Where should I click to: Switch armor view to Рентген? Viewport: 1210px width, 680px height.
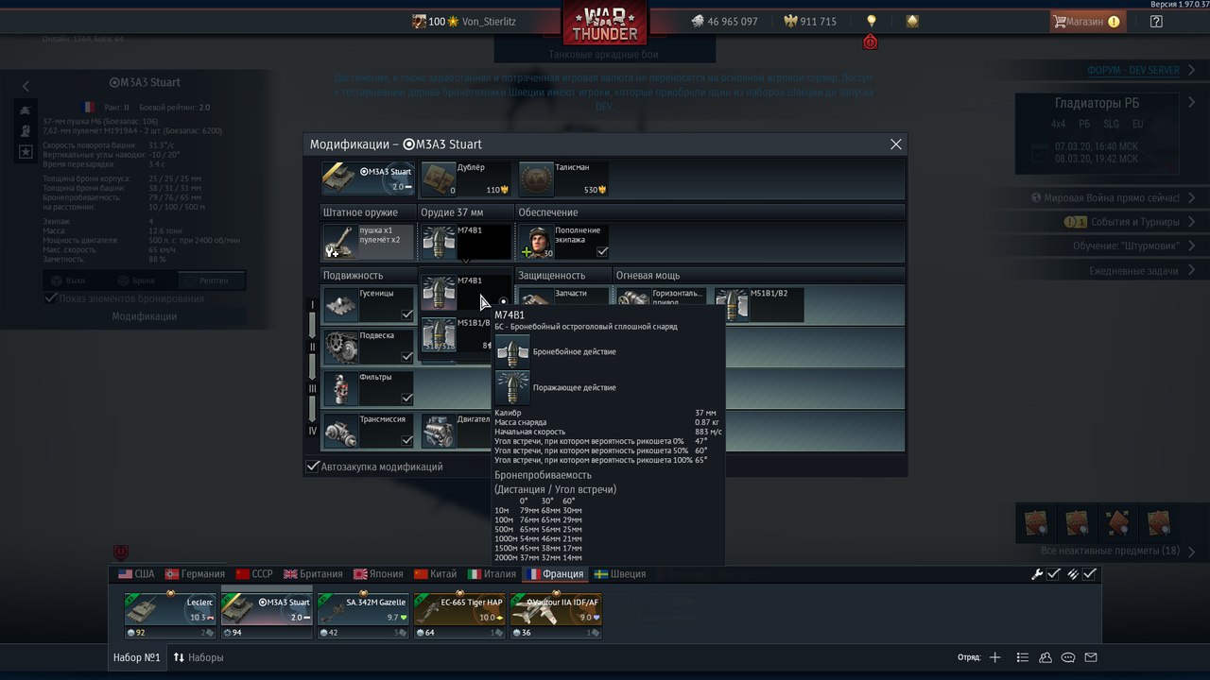(212, 280)
